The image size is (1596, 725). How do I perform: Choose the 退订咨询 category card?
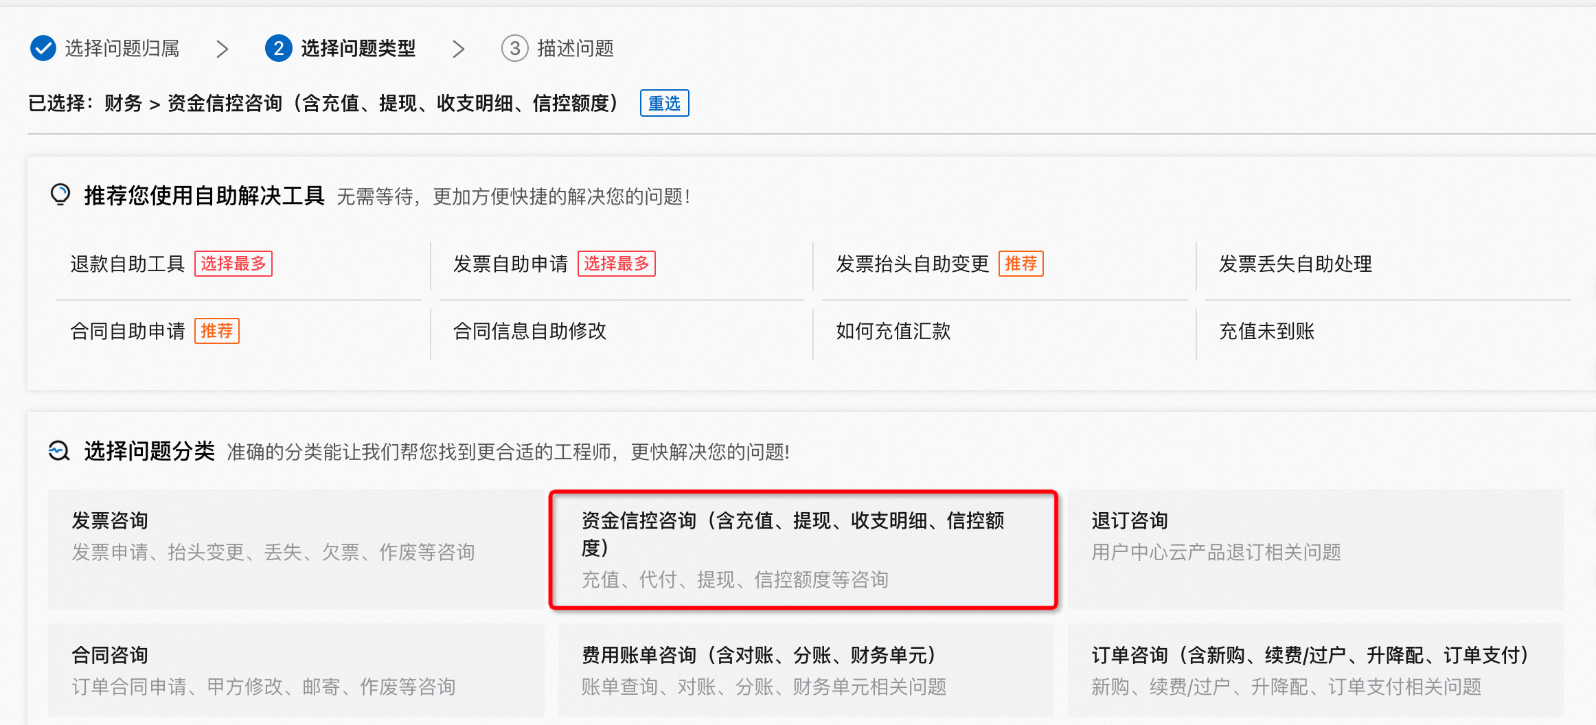(x=1315, y=549)
